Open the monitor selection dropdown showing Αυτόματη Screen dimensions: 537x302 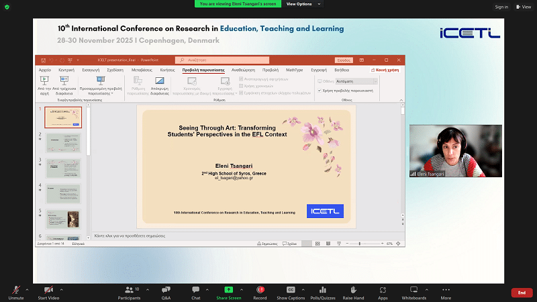point(356,81)
